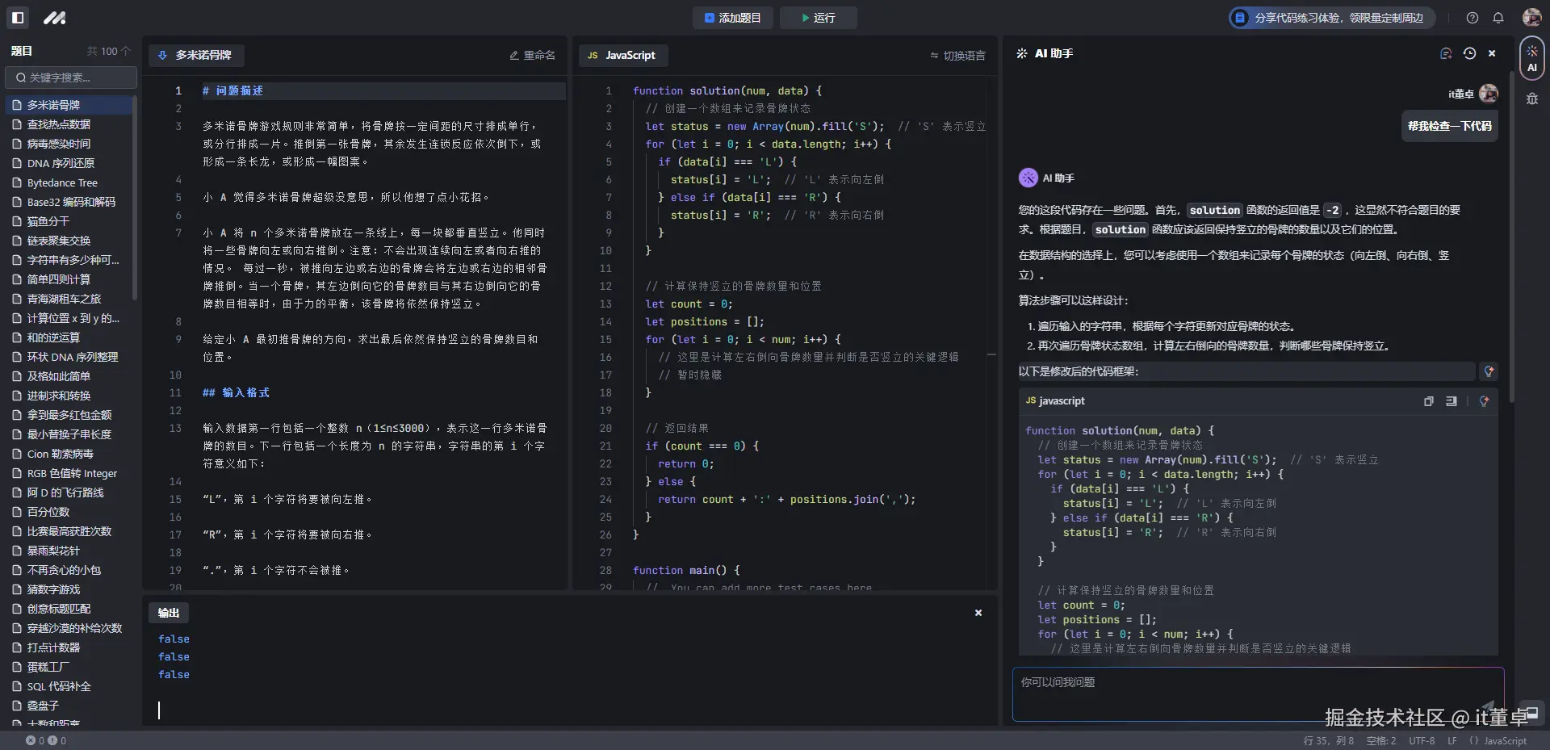
Task: Open the UTF-8 encoding selector
Action: point(1422,740)
